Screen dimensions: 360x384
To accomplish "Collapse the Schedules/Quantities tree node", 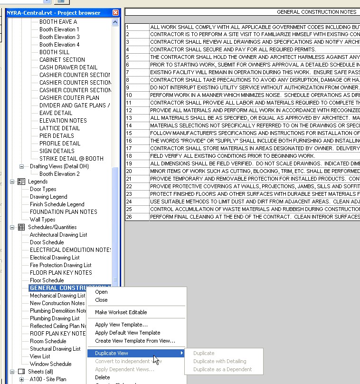I will click(12, 227).
